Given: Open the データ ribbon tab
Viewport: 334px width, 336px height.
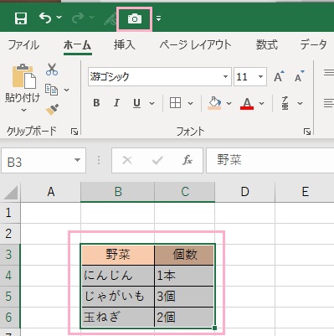Looking at the screenshot, I should (x=313, y=45).
